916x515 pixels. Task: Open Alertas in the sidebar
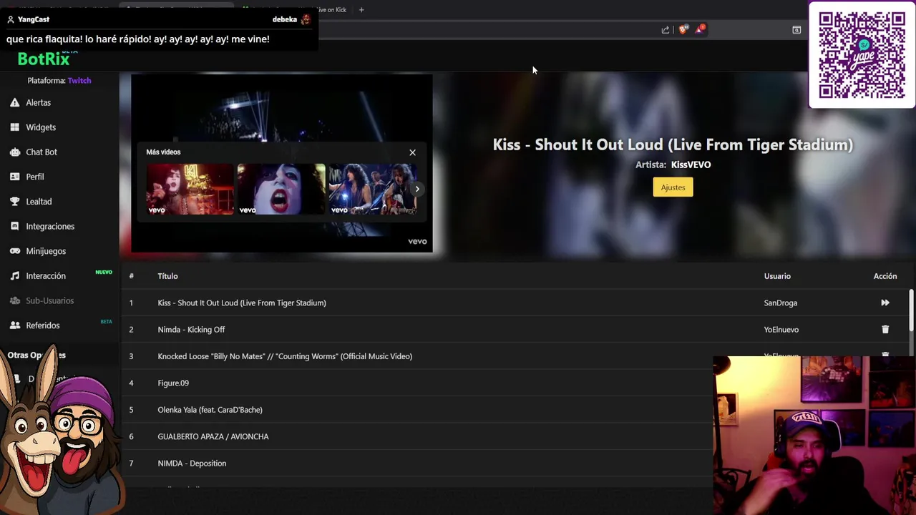coord(38,102)
